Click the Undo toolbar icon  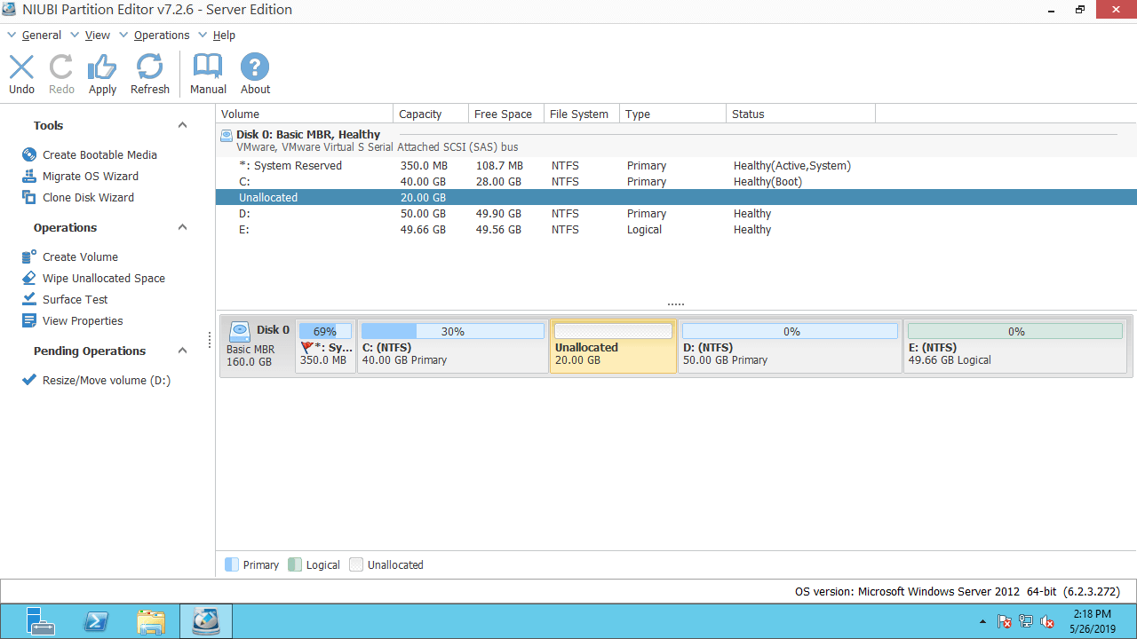[x=21, y=67]
